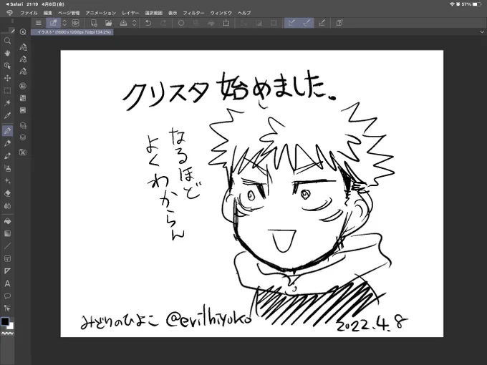Click the Scale/Rotate transform icon

pyautogui.click(x=226, y=23)
